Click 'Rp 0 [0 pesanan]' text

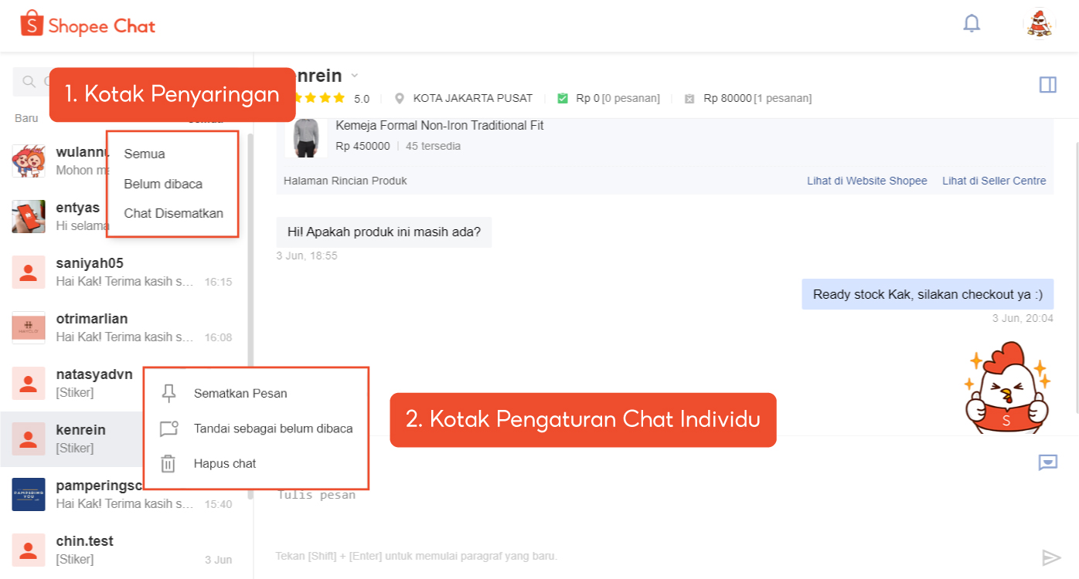pyautogui.click(x=618, y=99)
